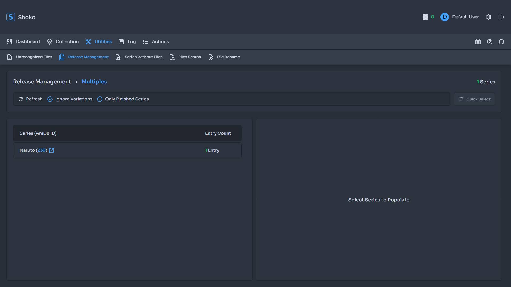Click the Discord support icon
The width and height of the screenshot is (511, 287).
[478, 42]
